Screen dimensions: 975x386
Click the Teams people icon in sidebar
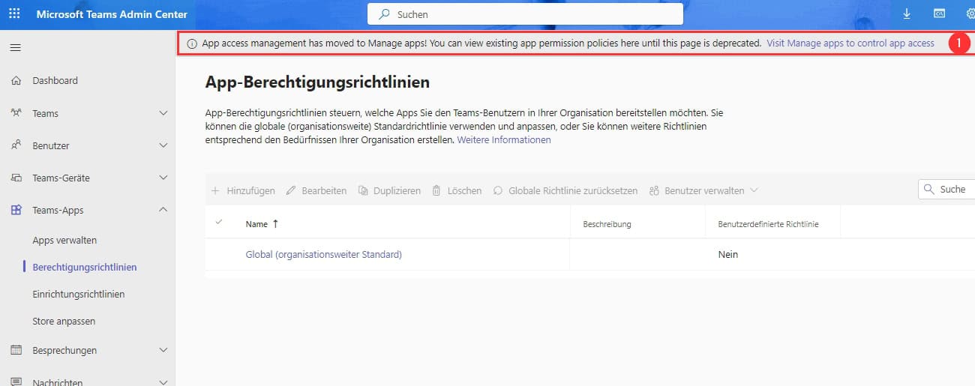16,113
